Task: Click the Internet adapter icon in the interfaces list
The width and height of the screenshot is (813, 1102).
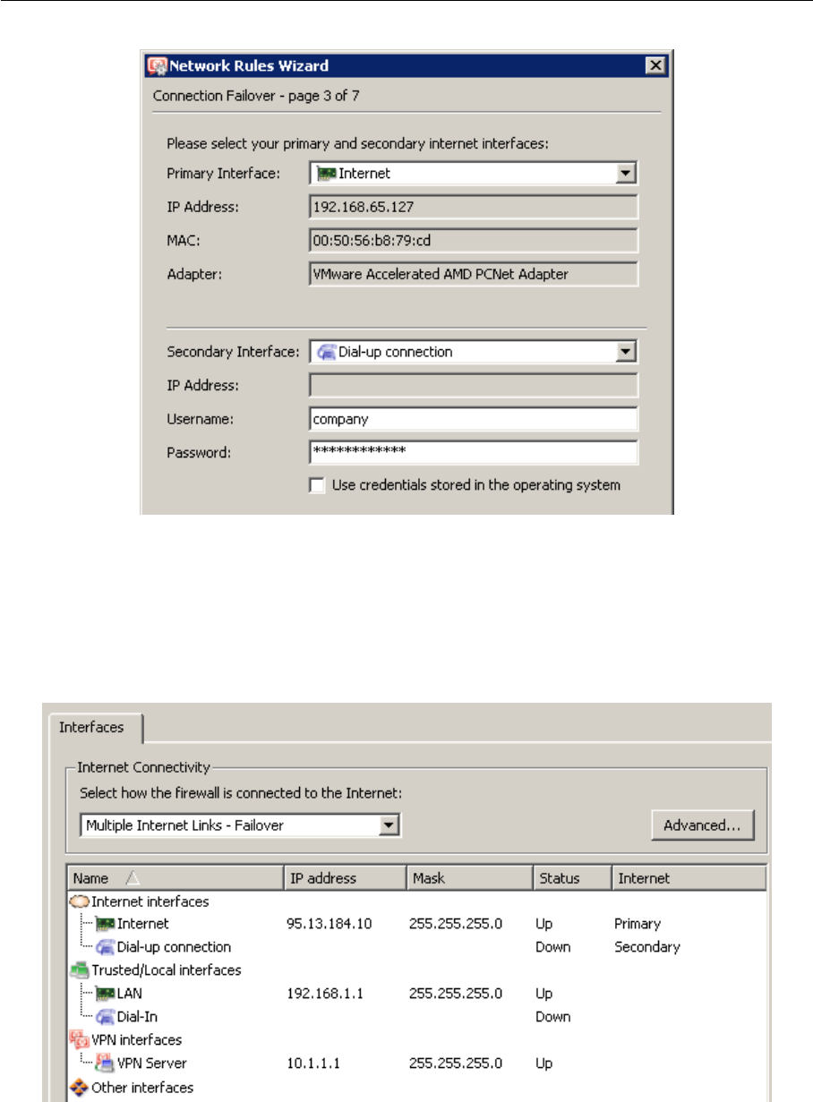Action: point(105,924)
